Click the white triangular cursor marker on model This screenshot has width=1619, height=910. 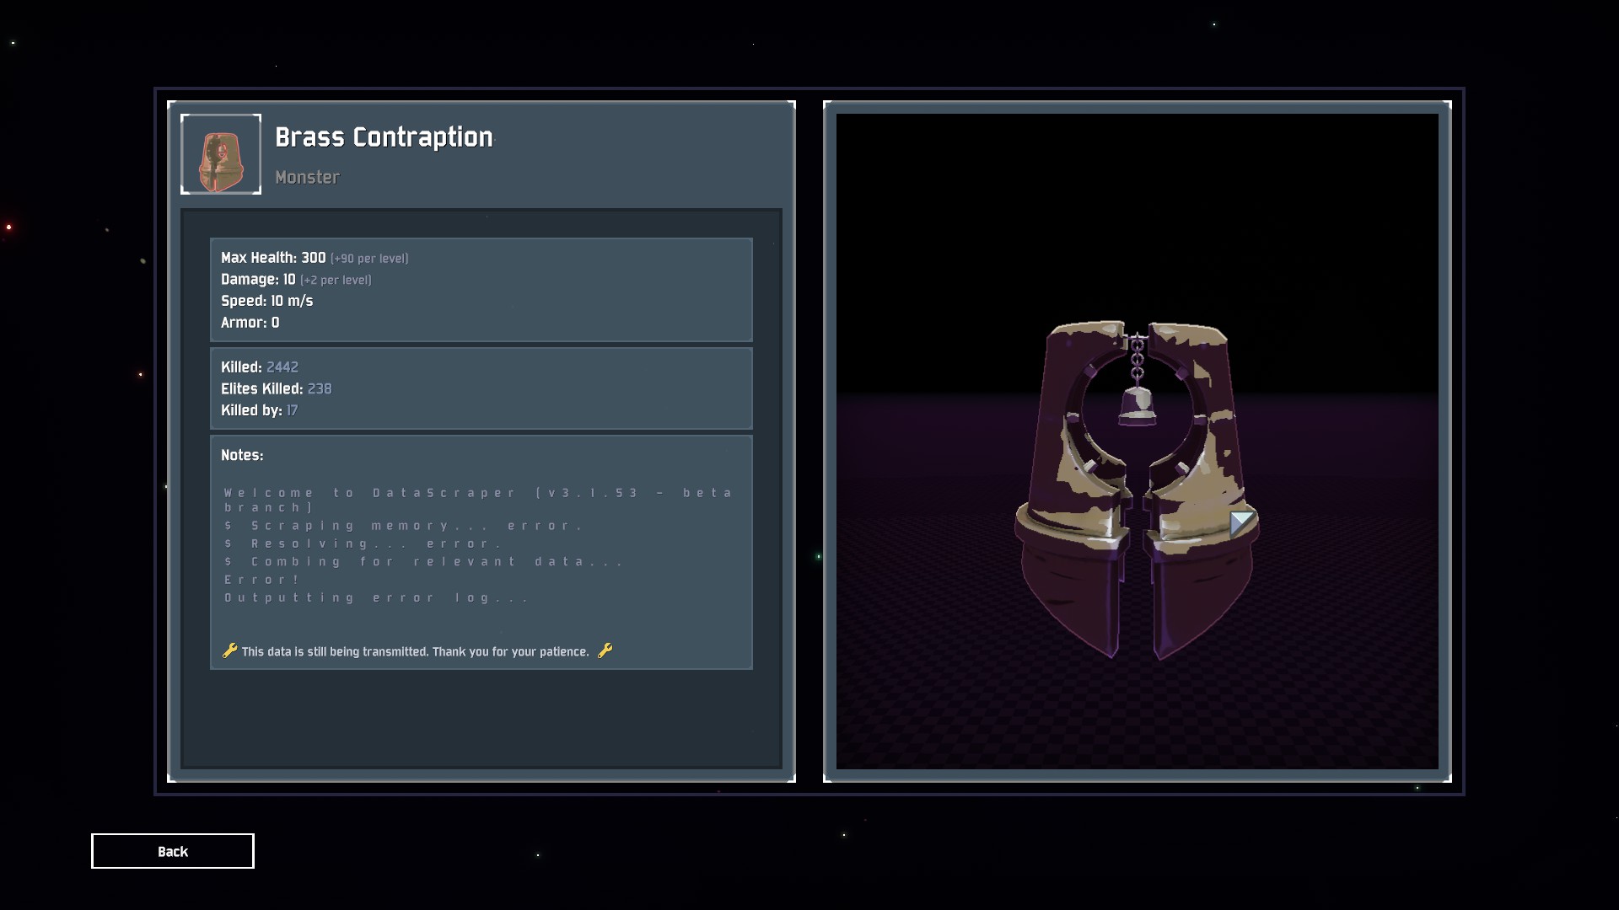1240,523
